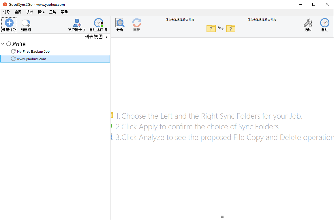Click 请点击这里选择文件夹 link on right pane
Image resolution: width=334 pixels, height=220 pixels.
262,19
